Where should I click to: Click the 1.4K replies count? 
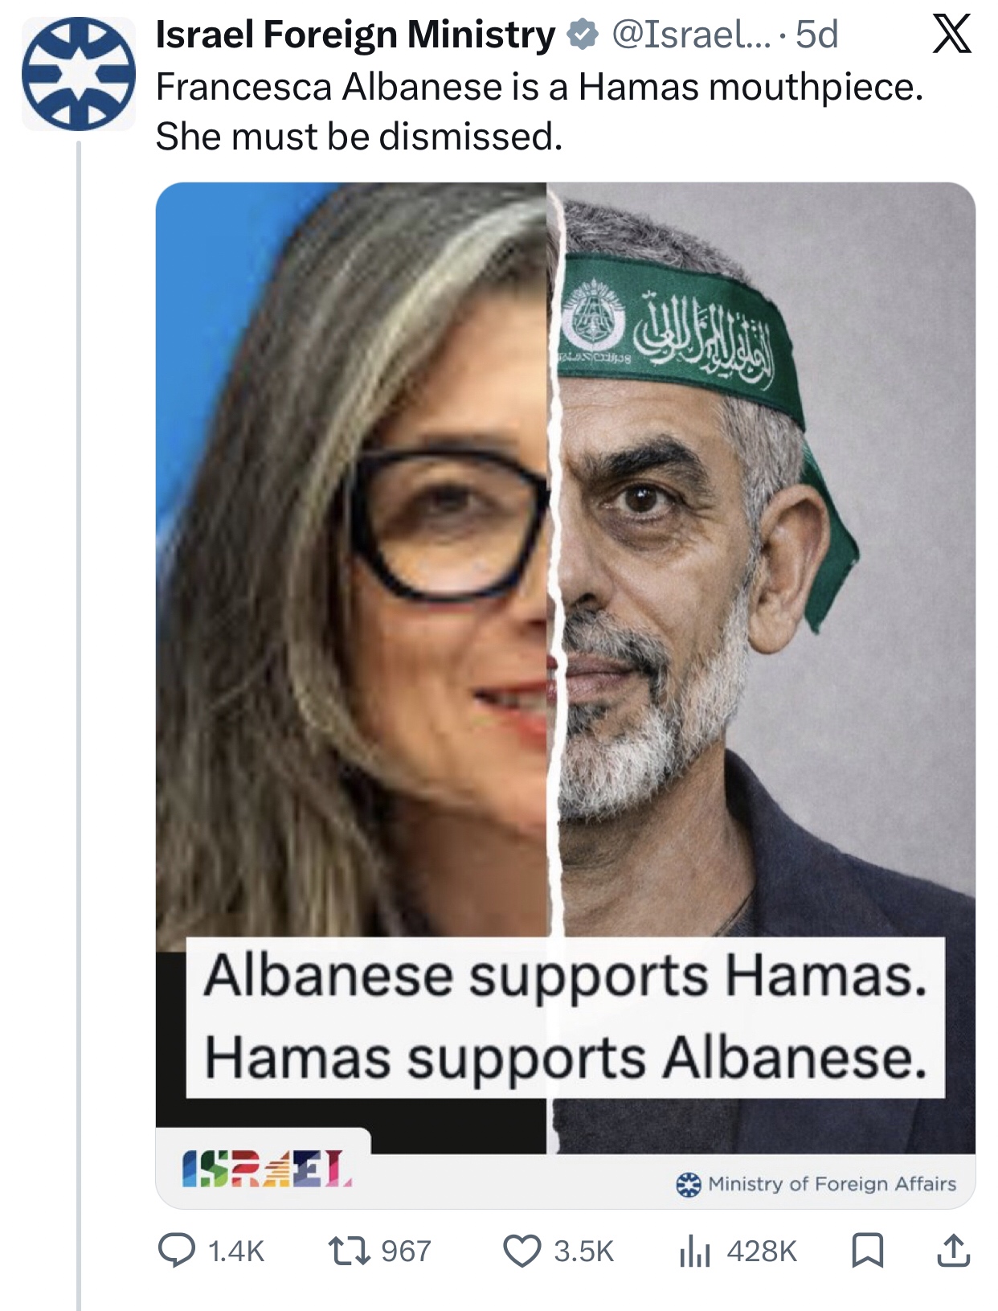tap(235, 1252)
